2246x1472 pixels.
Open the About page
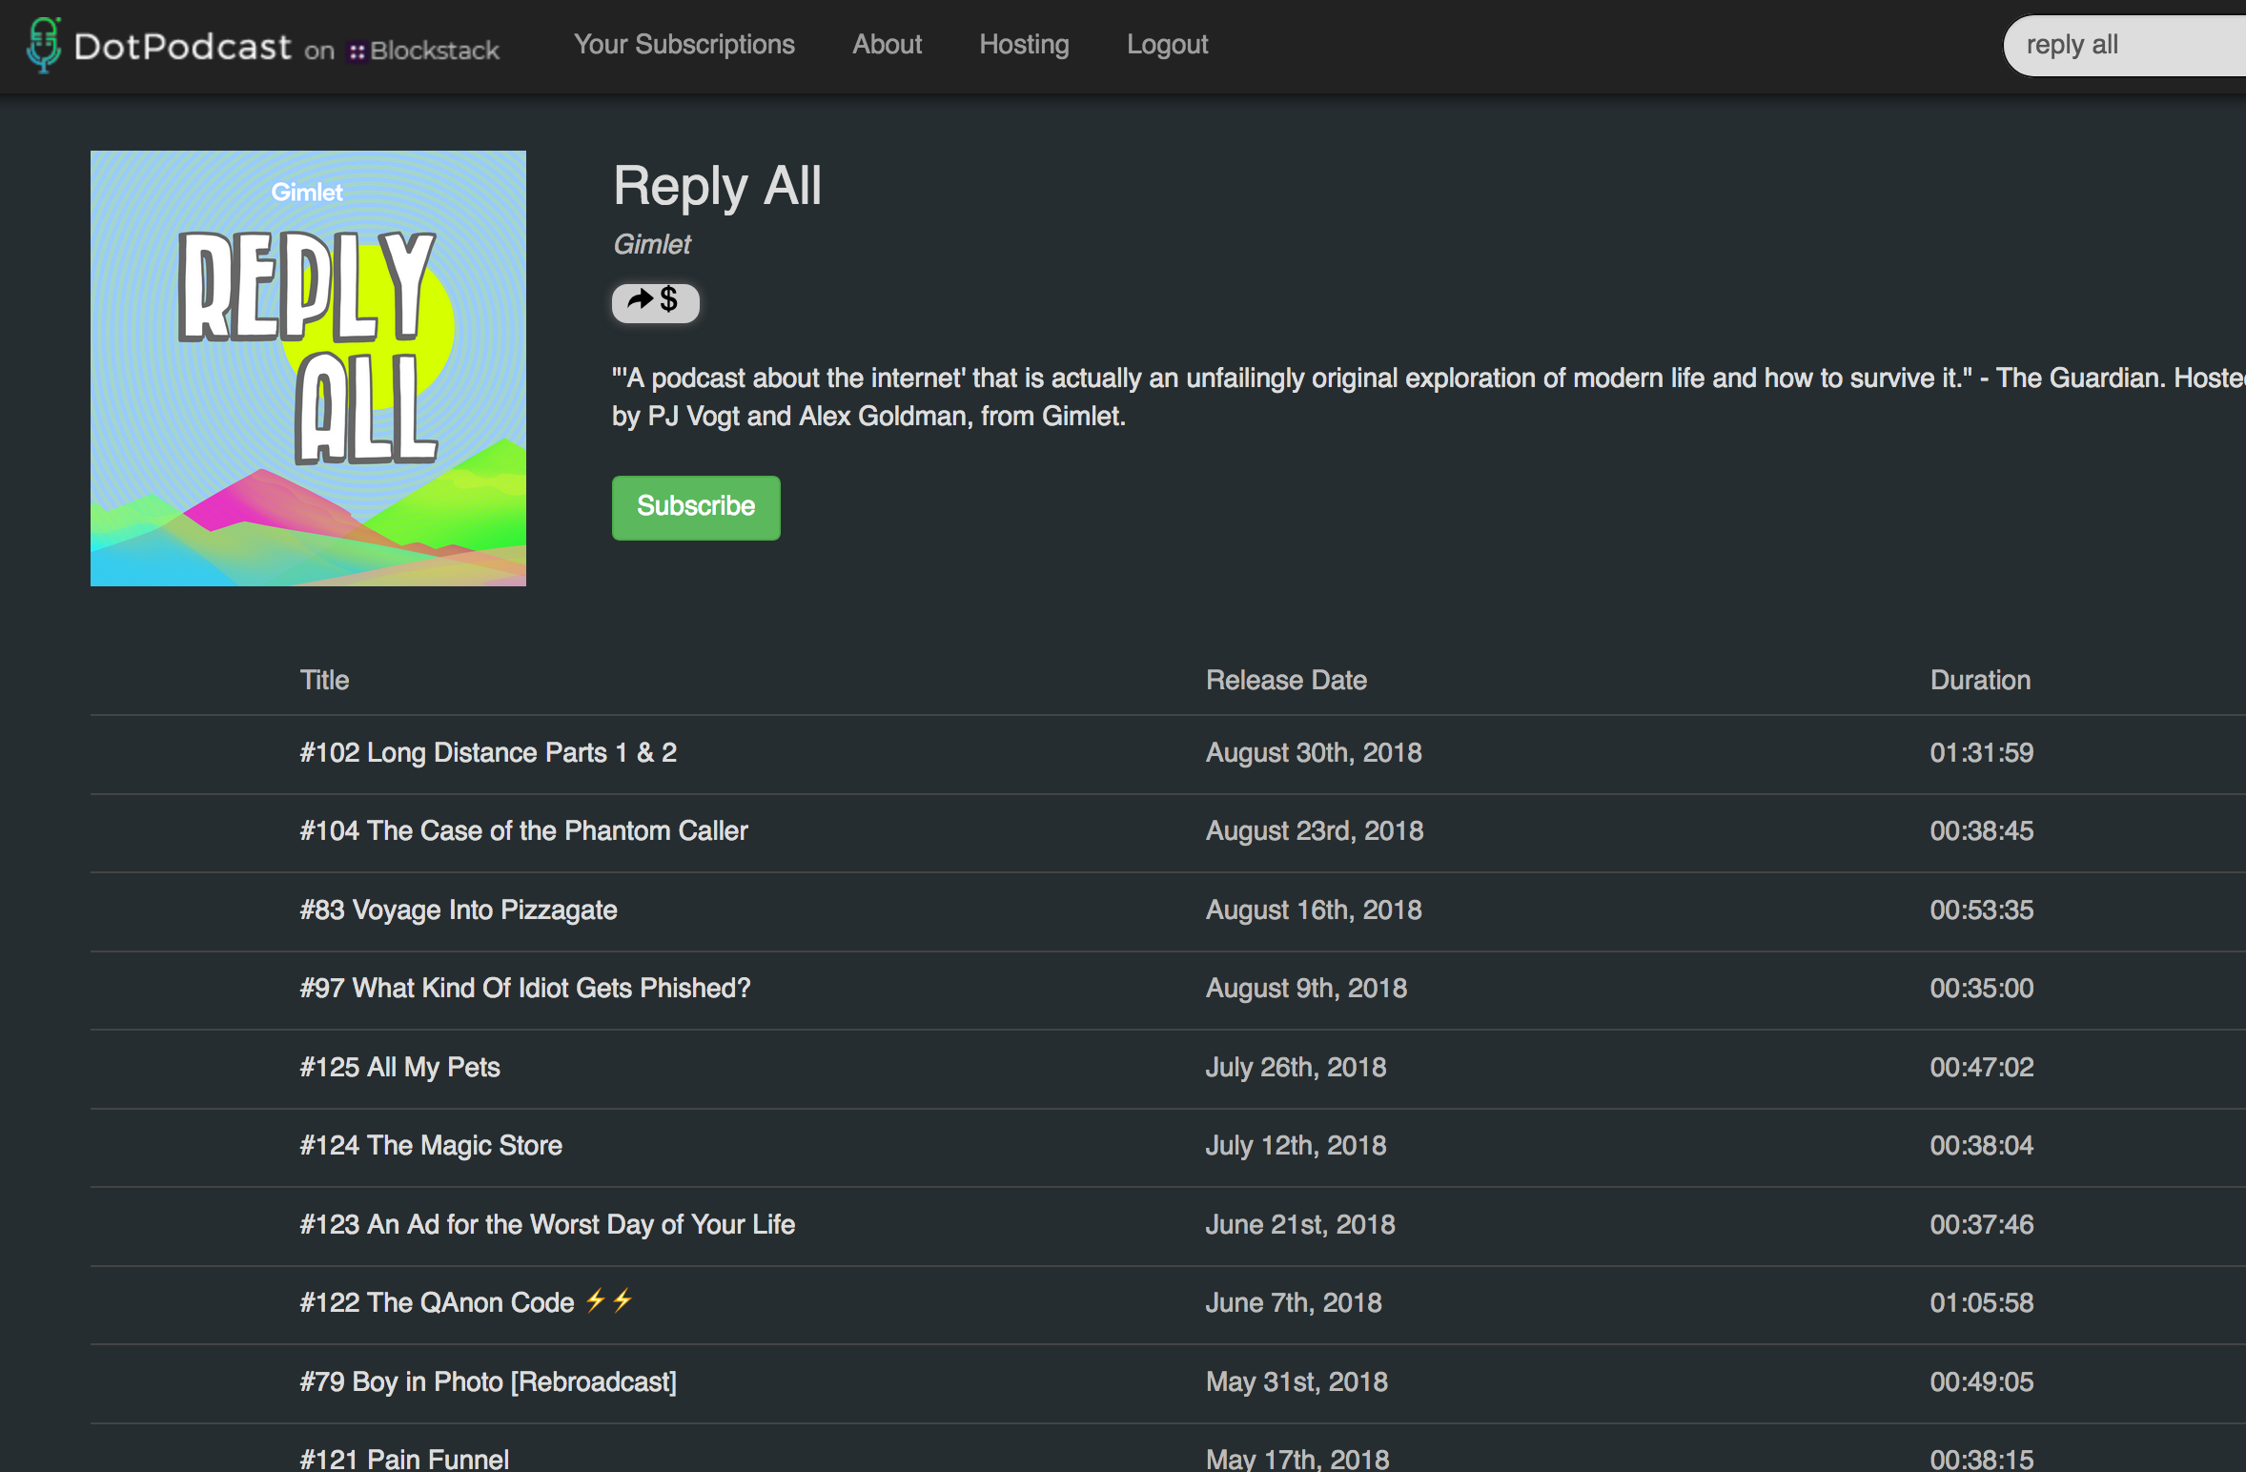887,44
